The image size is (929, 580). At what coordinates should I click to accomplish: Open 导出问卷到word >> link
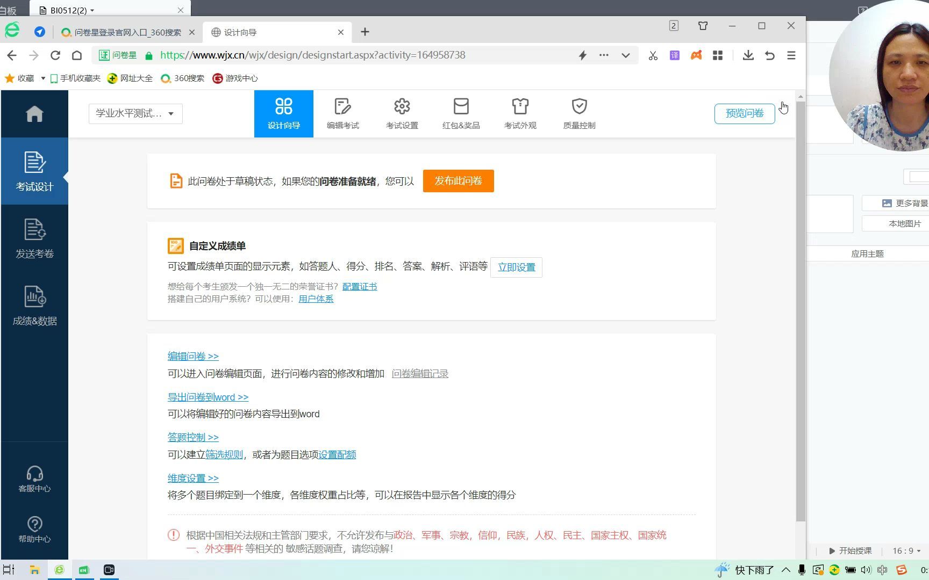click(208, 397)
